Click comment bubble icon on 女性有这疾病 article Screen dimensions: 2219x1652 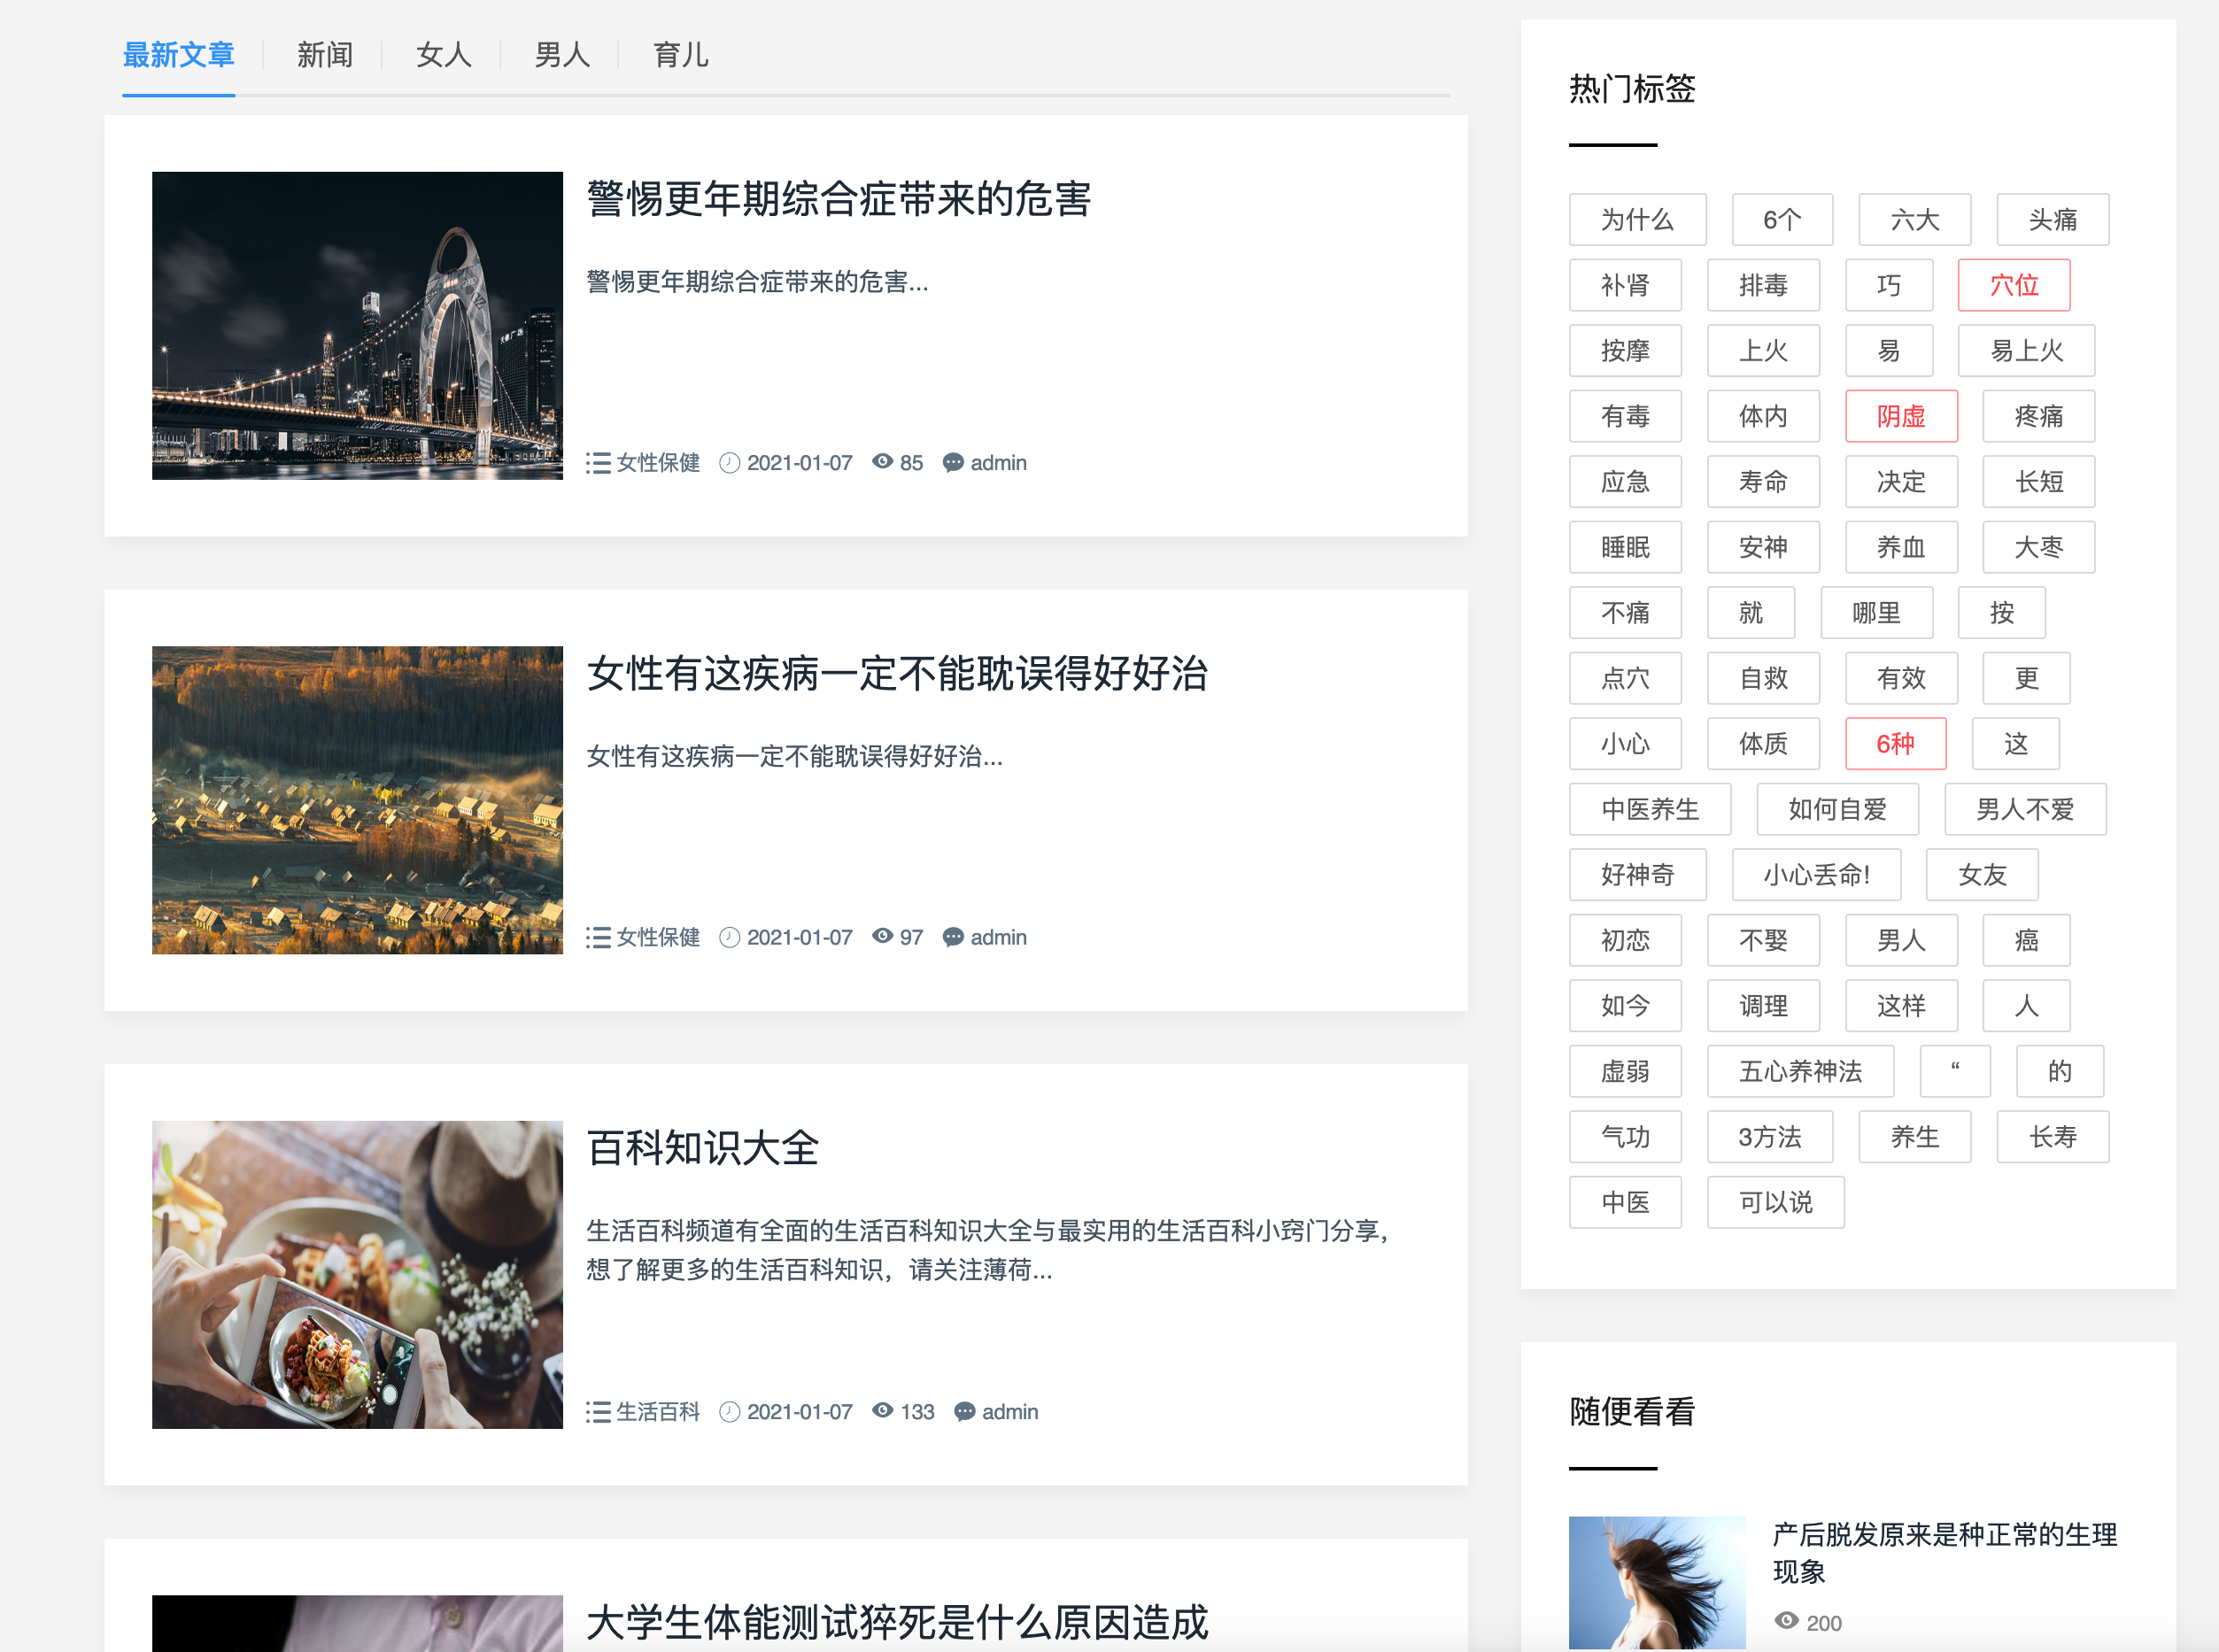click(x=954, y=937)
